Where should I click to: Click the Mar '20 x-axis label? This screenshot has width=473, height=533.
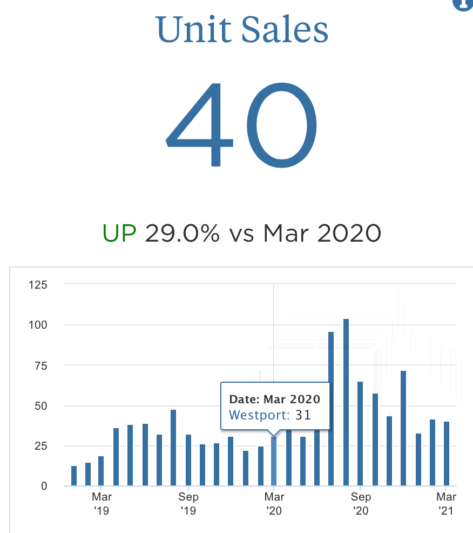274,503
